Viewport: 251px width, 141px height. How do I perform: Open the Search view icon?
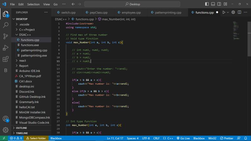(6, 25)
